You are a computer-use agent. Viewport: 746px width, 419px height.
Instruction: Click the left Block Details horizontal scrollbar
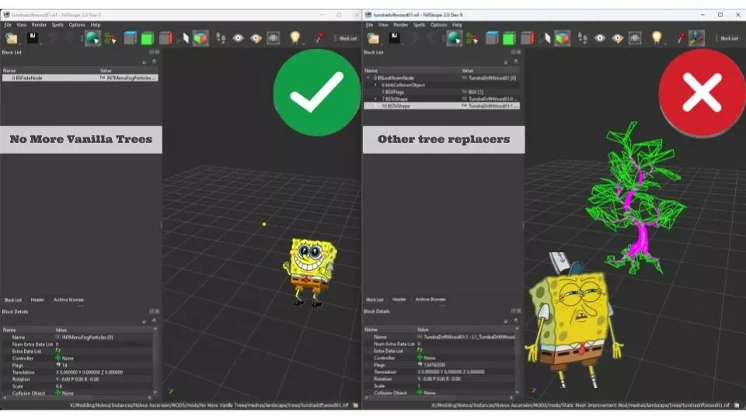click(x=77, y=398)
